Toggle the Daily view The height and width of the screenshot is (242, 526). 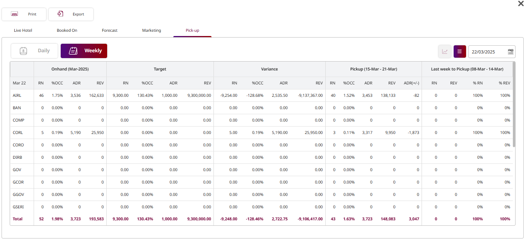43,51
